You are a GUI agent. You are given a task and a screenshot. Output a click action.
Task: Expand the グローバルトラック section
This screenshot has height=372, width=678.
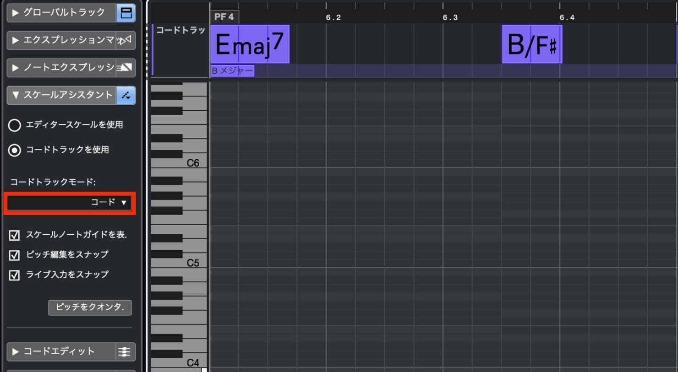(x=16, y=13)
